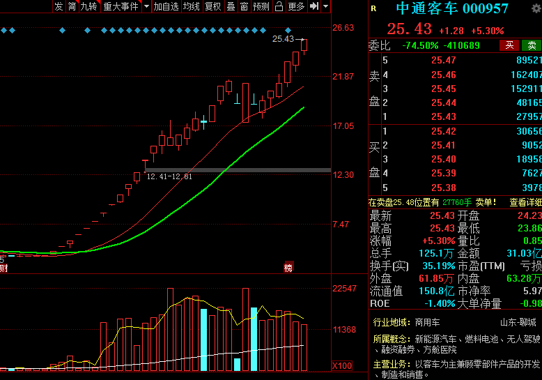Click the 燃料电池 concept link
The height and width of the screenshot is (380, 542).
[481, 339]
